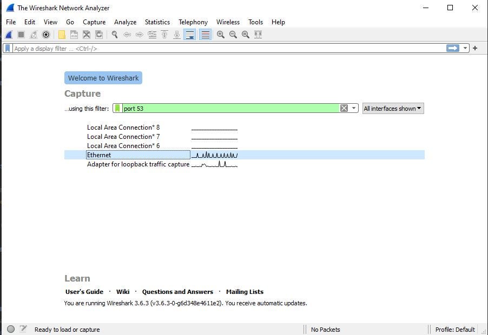Viewport: 488px width, 335px height.
Task: Click the Mailing Lists link
Action: 245,291
